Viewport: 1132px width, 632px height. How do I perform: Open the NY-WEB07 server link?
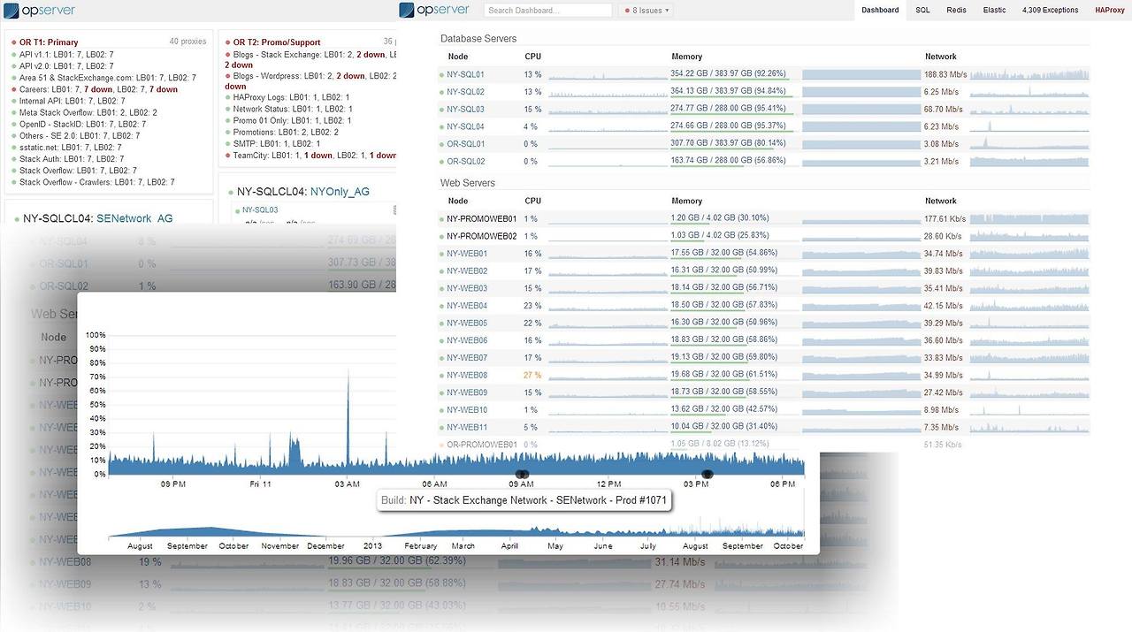tap(467, 358)
